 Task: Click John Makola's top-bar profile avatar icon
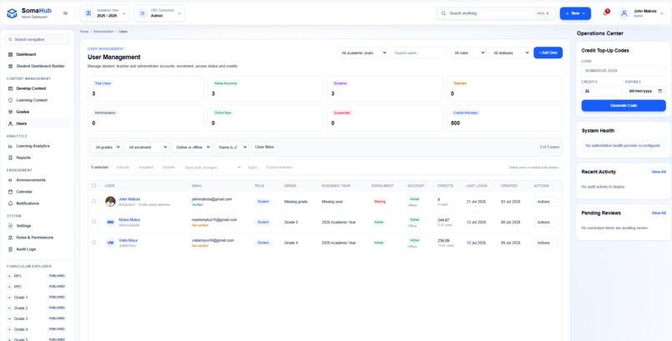pyautogui.click(x=624, y=13)
